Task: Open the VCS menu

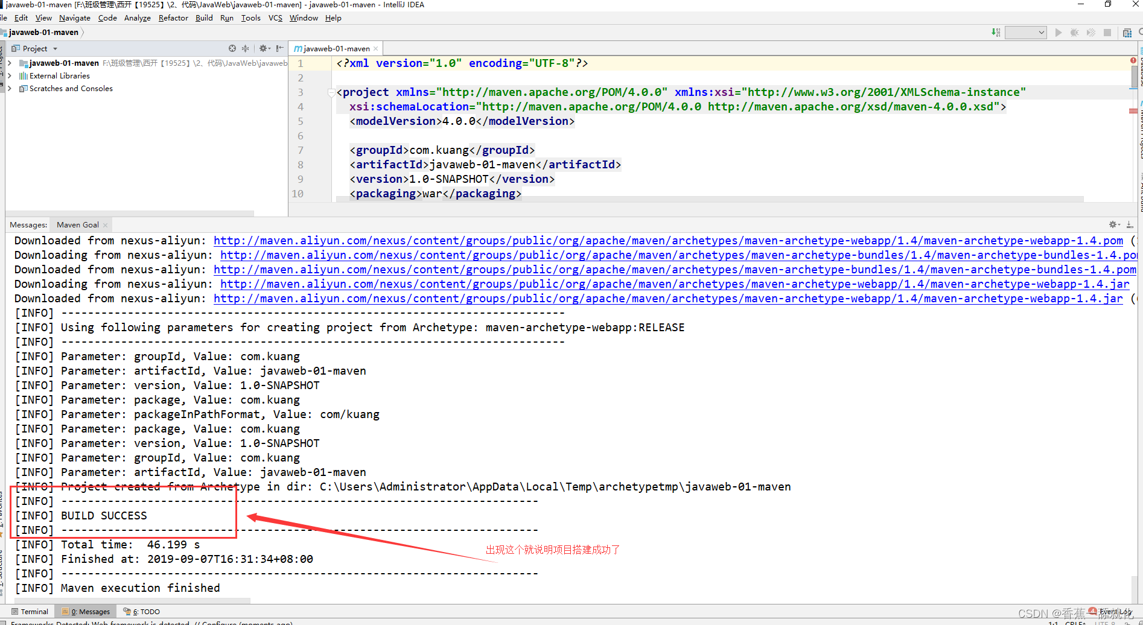Action: point(275,18)
